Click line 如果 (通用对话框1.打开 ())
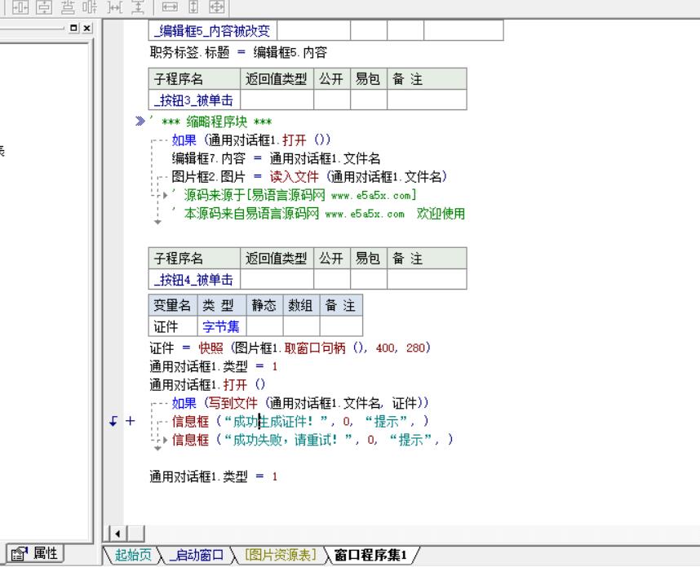The width and height of the screenshot is (700, 567). point(251,140)
